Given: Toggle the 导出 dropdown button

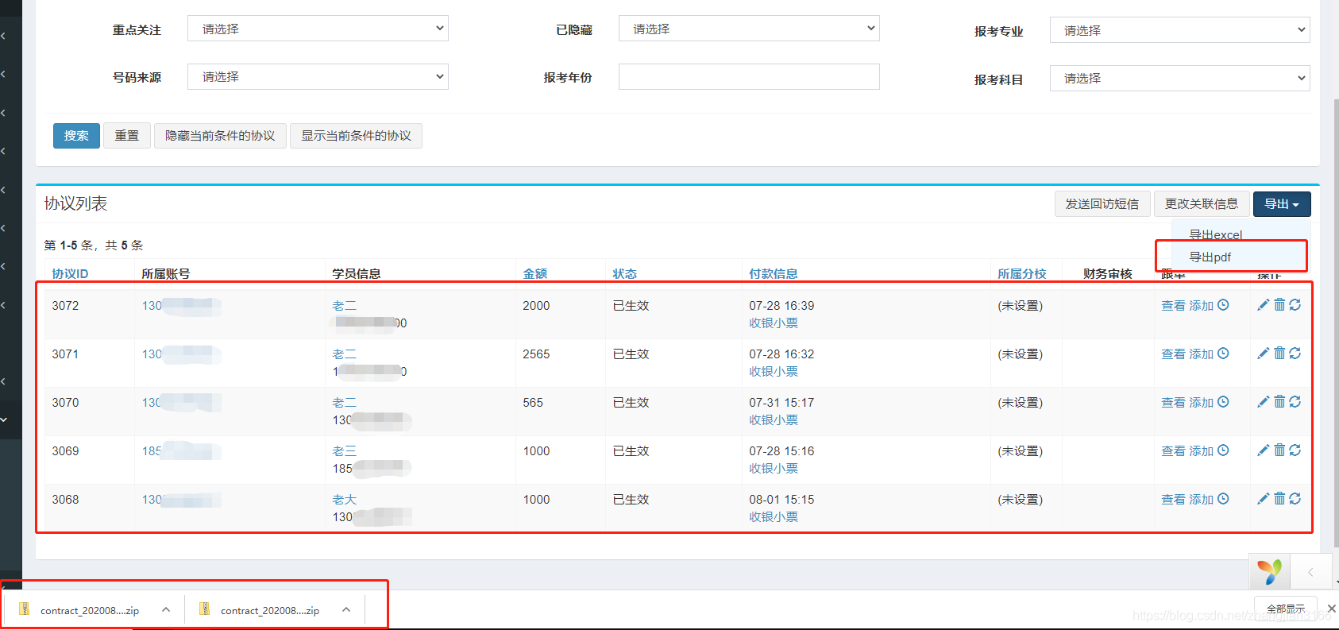Looking at the screenshot, I should coord(1282,204).
